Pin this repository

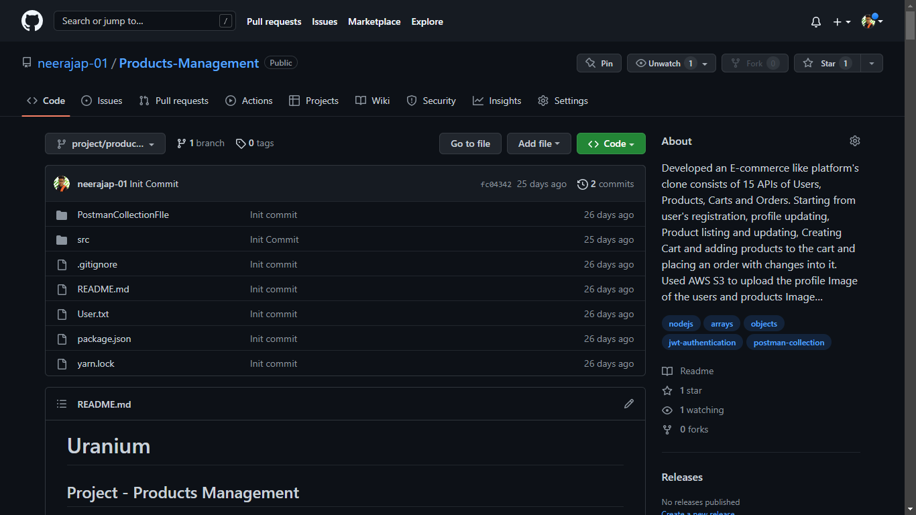coord(599,63)
